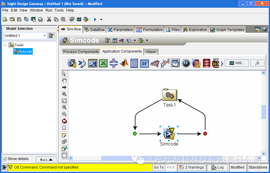Select the OS Command terminal icon in palette

pos(93,63)
